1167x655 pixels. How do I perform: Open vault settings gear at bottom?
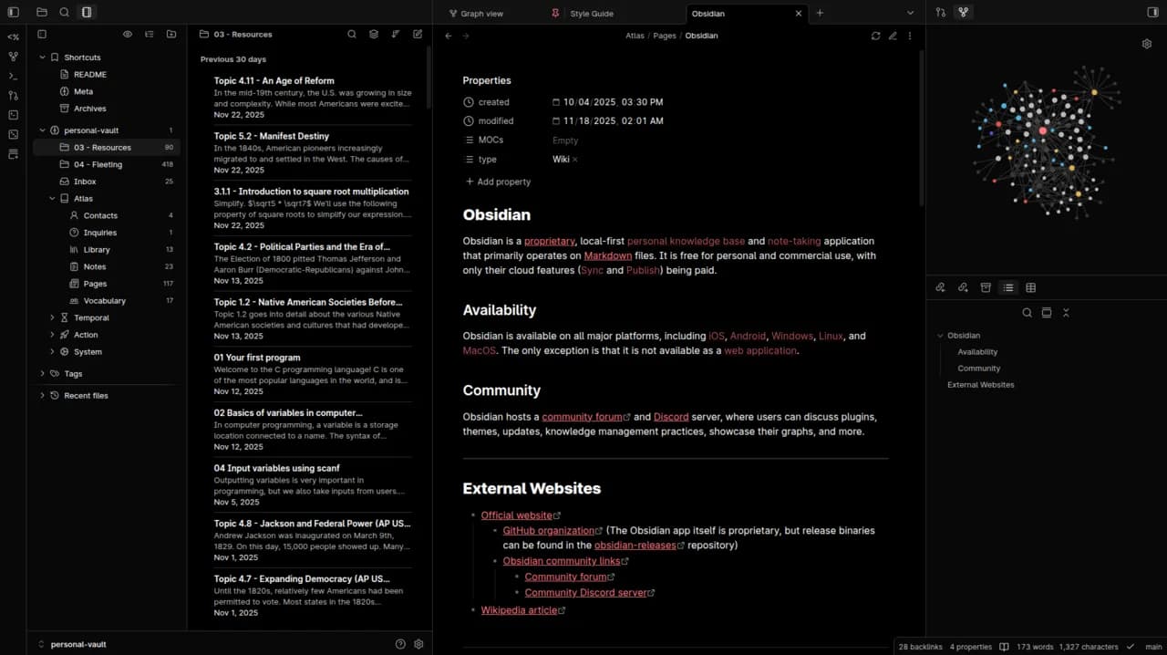pos(418,644)
